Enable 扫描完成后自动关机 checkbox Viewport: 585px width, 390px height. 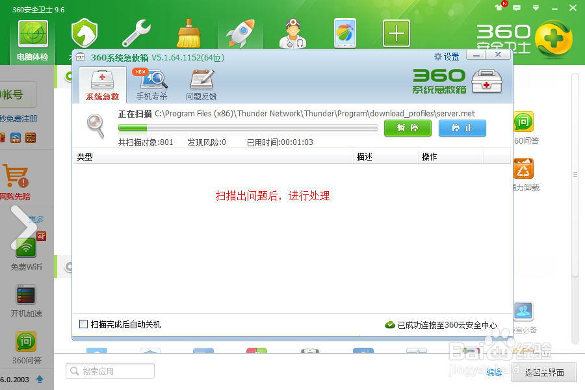[84, 324]
